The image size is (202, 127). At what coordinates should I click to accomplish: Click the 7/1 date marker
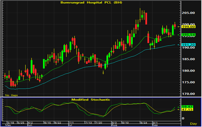(x=71, y=123)
